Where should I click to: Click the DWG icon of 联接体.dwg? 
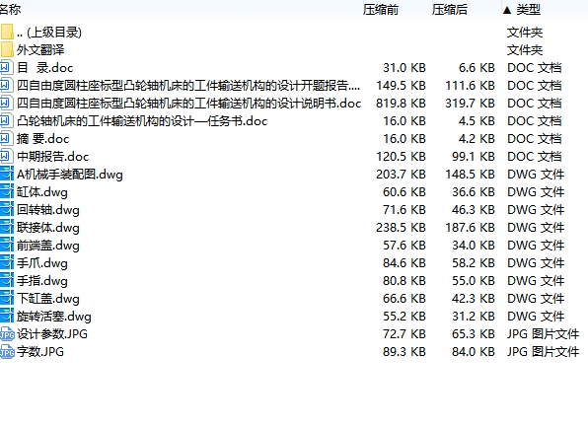click(x=6, y=227)
